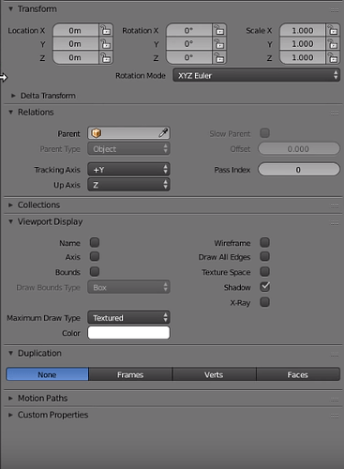Click the Parent object cube icon

96,133
